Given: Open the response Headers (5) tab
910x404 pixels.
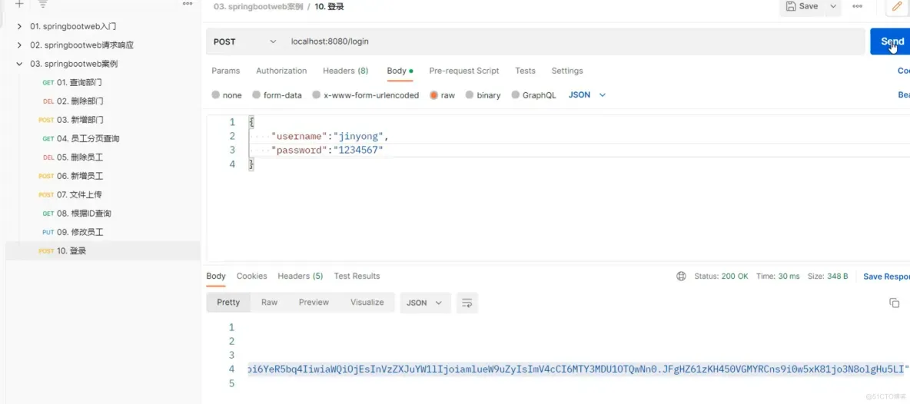Looking at the screenshot, I should (300, 276).
